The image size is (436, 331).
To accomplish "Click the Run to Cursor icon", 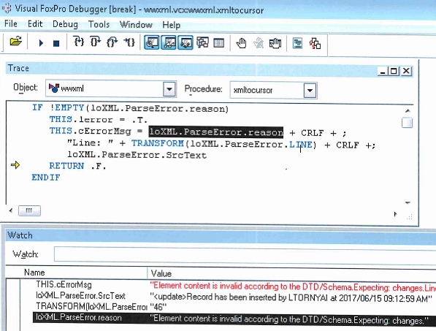I will point(129,42).
